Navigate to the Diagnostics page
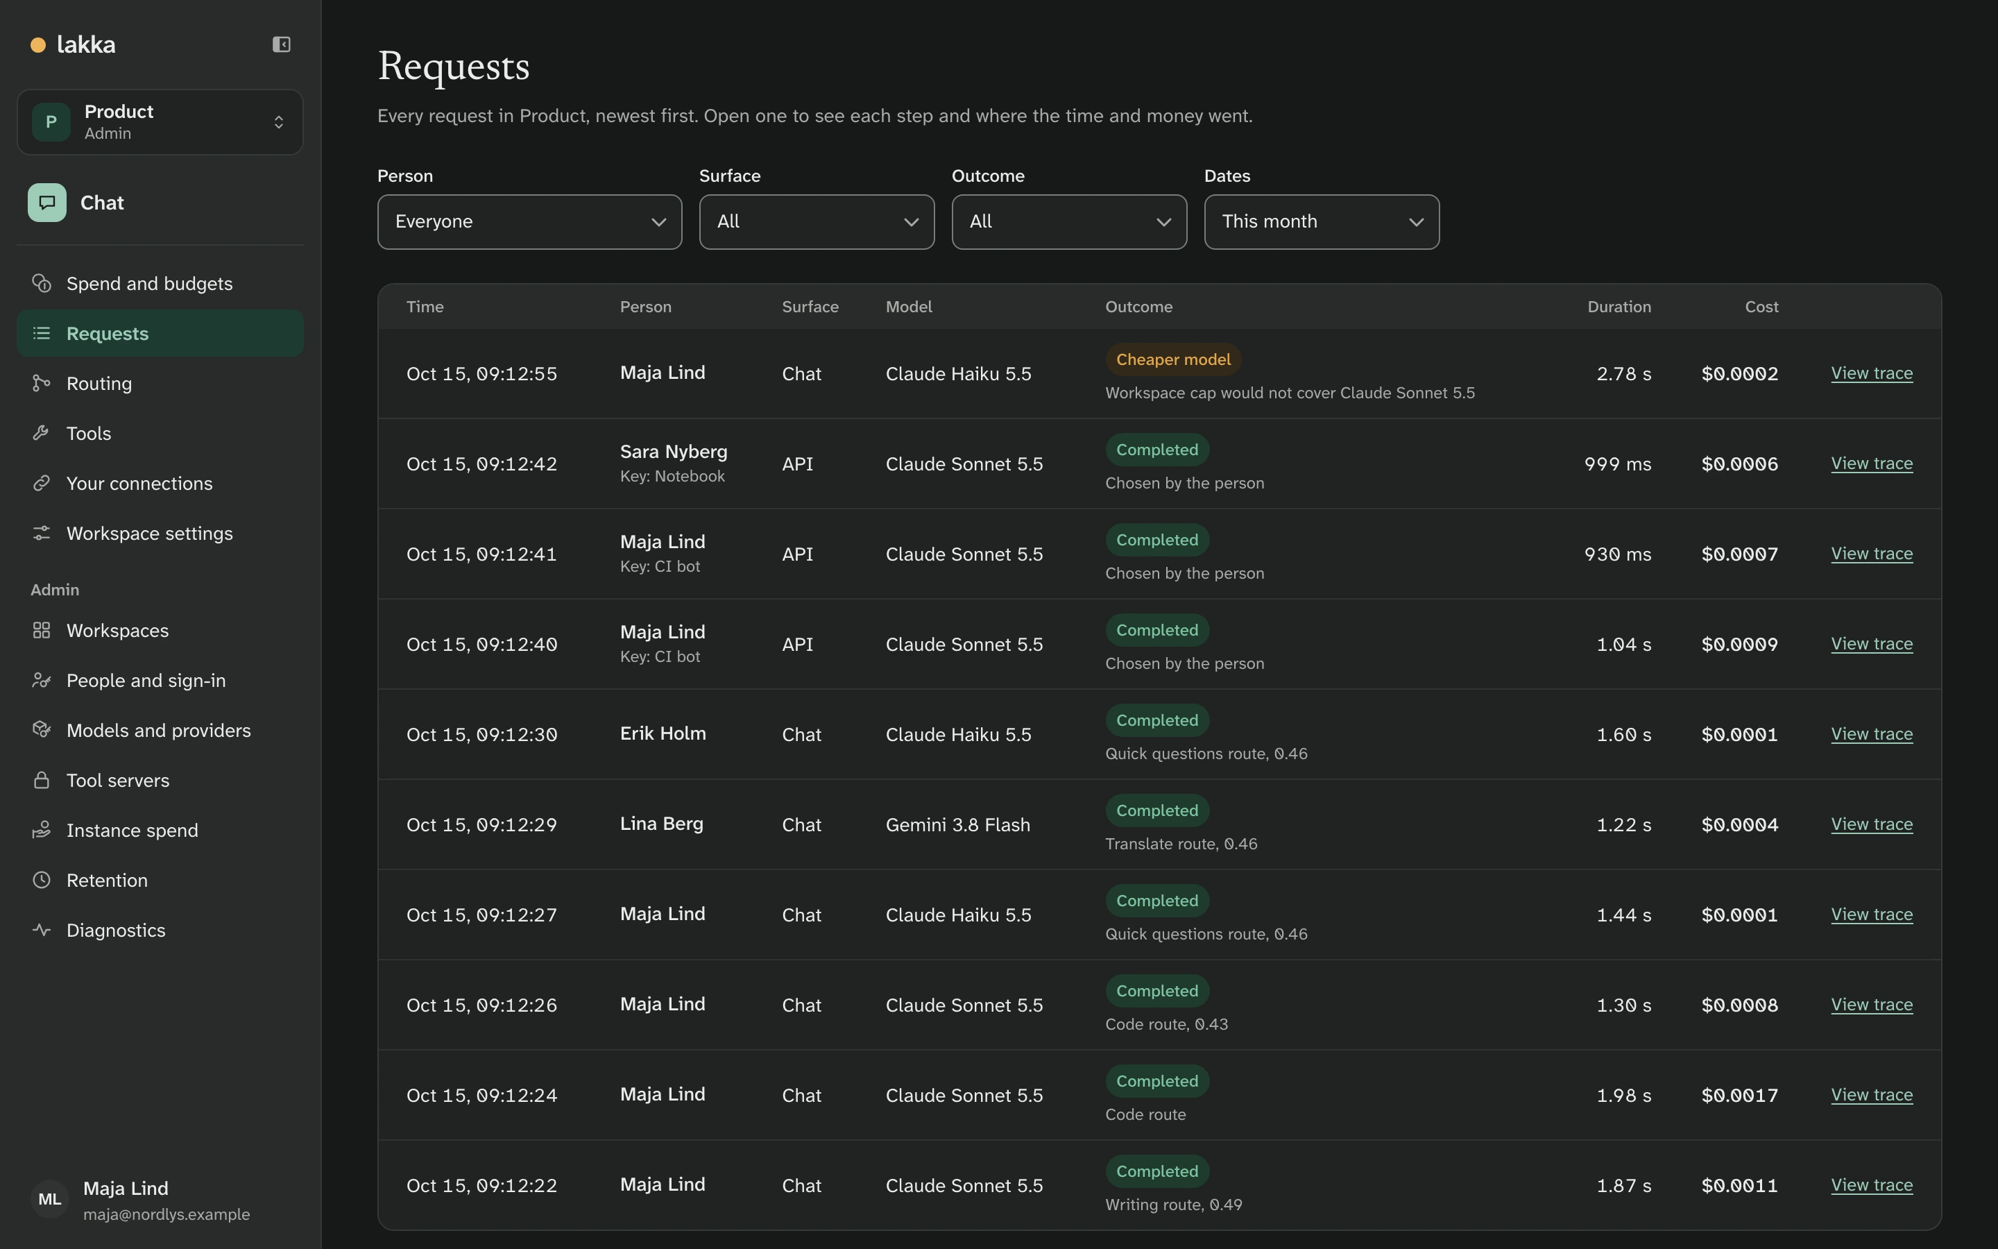The height and width of the screenshot is (1249, 1998). point(160,930)
